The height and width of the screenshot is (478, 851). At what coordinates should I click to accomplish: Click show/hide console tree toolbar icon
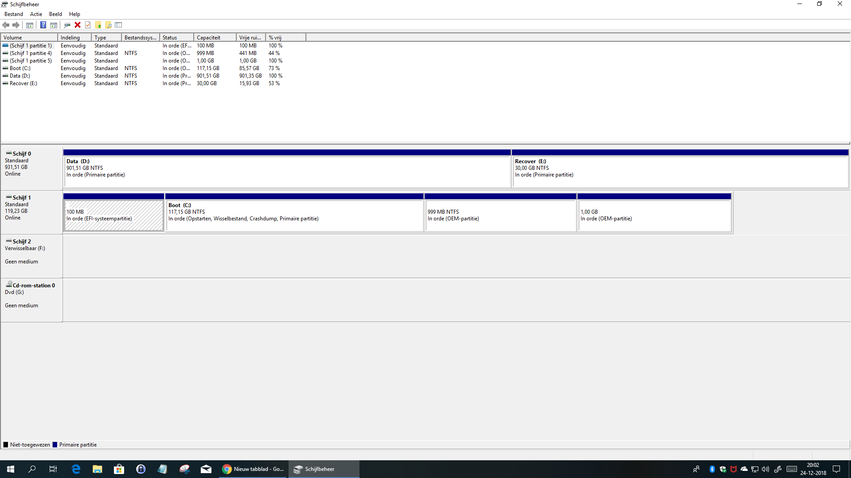coord(30,25)
